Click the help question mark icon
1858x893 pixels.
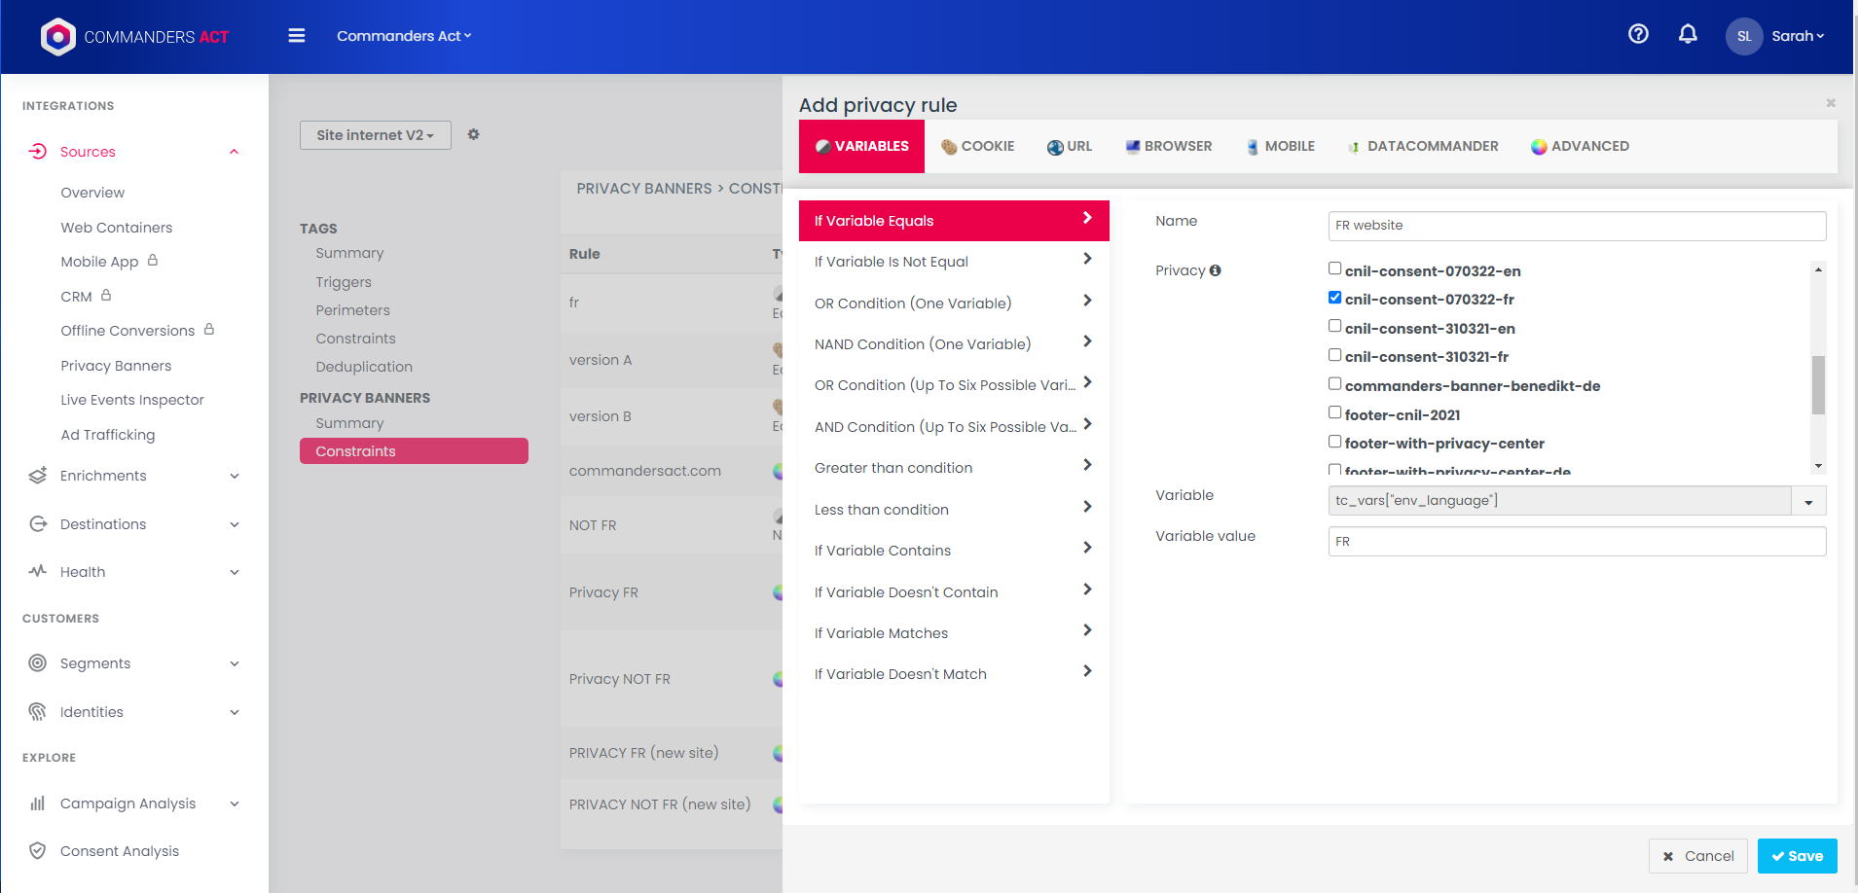pyautogui.click(x=1638, y=34)
